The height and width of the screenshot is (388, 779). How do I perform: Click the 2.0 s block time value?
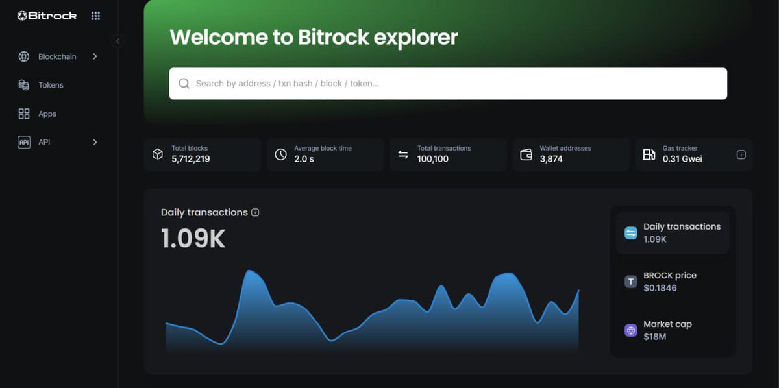pos(304,159)
